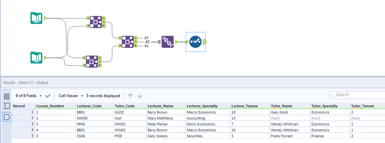Click the Lecturer_Specialty column header
The width and height of the screenshot is (385, 143).
[x=208, y=106]
